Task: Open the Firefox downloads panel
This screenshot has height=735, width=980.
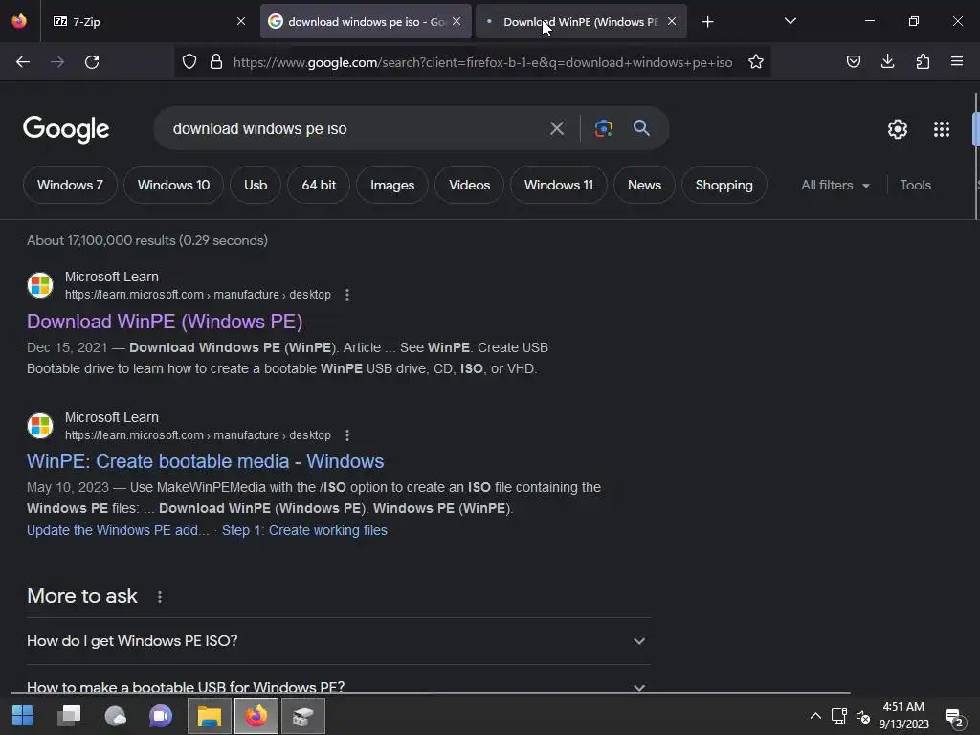Action: (x=887, y=62)
